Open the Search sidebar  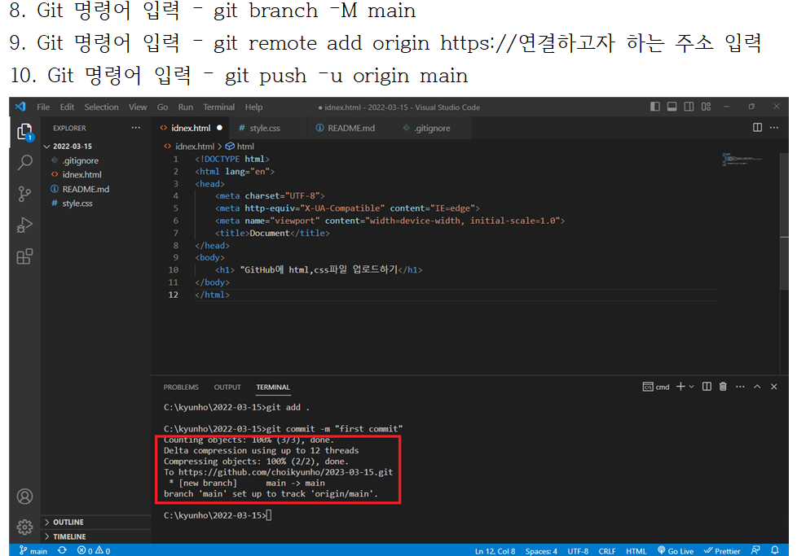click(24, 162)
